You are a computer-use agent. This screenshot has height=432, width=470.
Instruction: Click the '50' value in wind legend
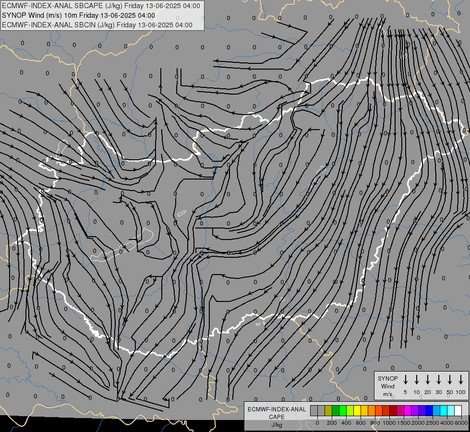point(450,392)
